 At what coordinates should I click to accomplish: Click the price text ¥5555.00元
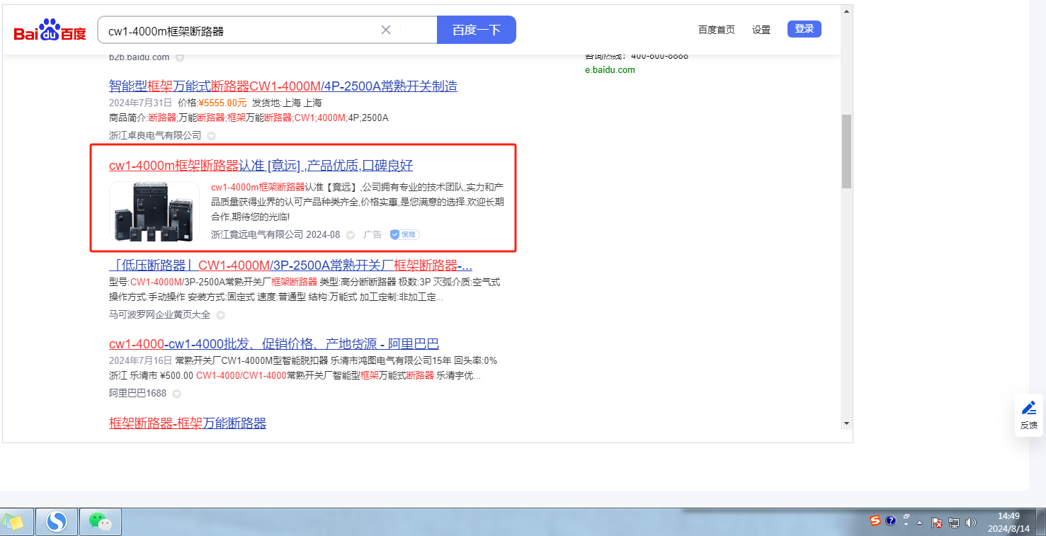click(x=222, y=103)
